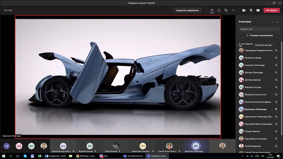The image size is (283, 159).
Task: Open the reactions and raise hand icon
Action: 226,10
